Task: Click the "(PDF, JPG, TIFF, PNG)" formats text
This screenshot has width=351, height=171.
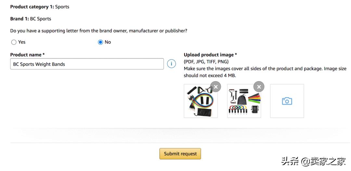Action: [206, 62]
